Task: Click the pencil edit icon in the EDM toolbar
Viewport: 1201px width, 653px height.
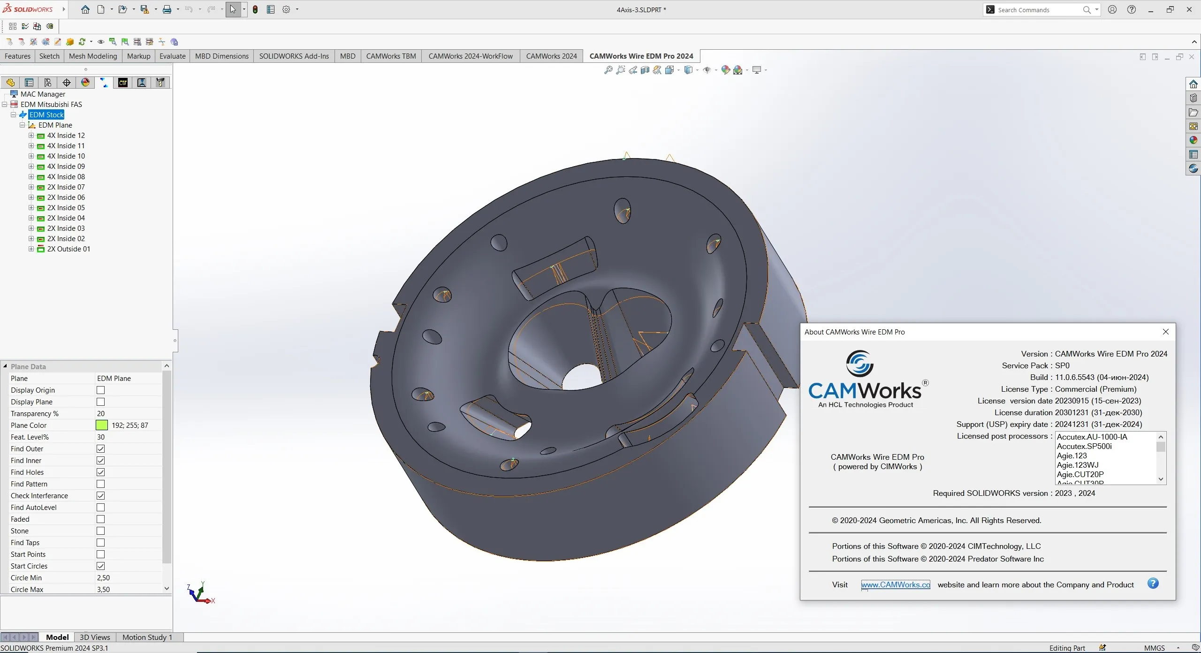Action: coord(58,42)
